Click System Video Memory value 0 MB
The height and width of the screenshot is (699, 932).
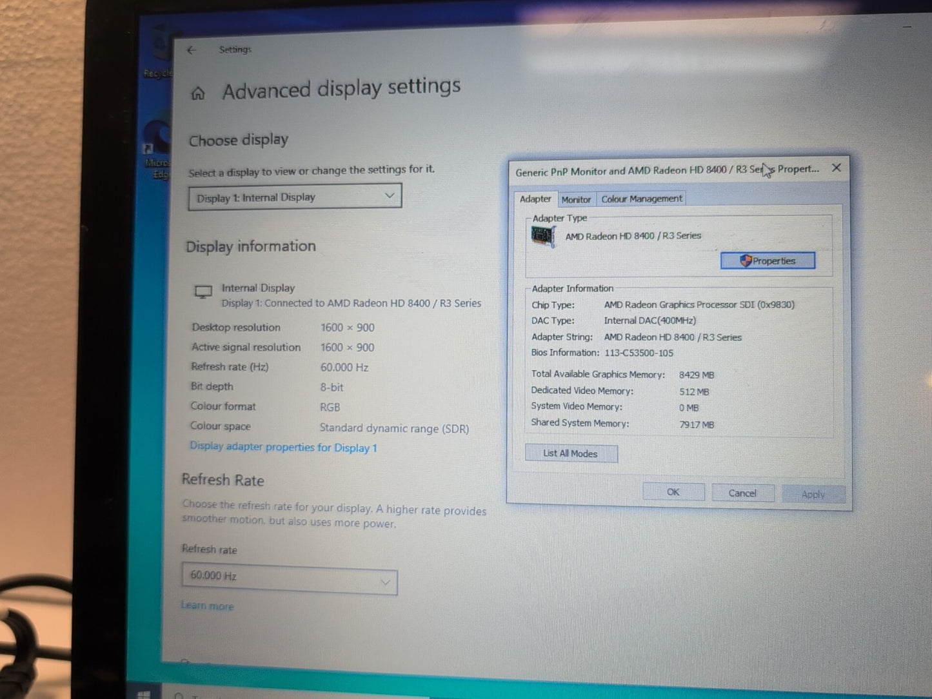pos(689,408)
